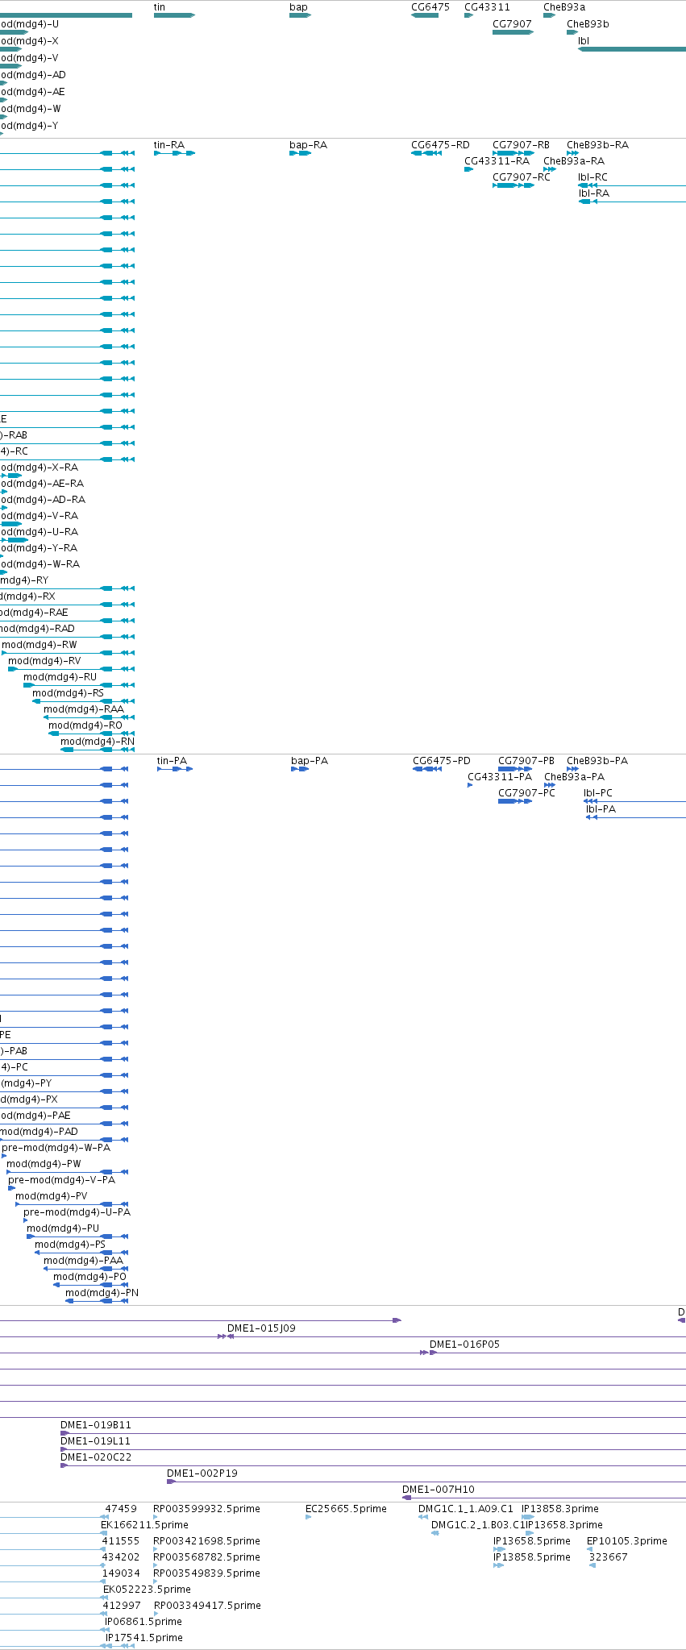Click the lbl-RA transcript
The width and height of the screenshot is (686, 1650).
(x=632, y=202)
